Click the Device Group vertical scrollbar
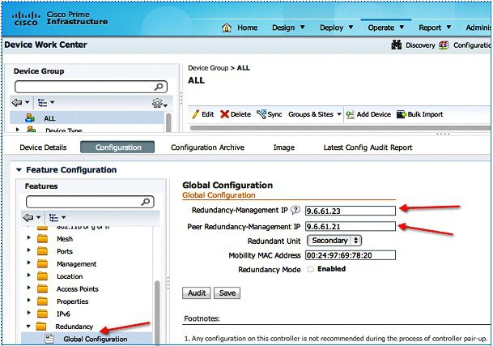The width and height of the screenshot is (493, 346). click(168, 123)
